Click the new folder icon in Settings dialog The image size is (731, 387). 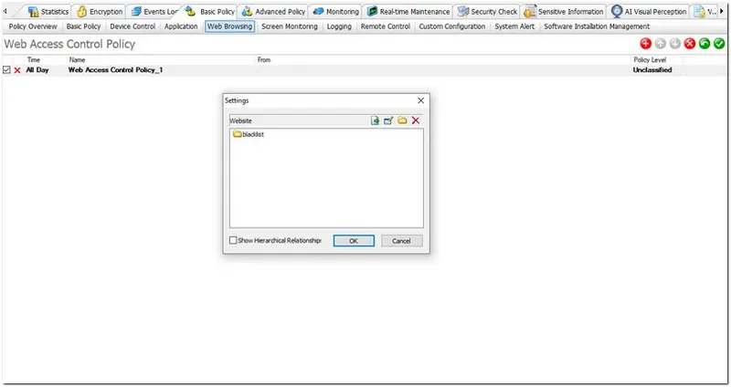(402, 120)
